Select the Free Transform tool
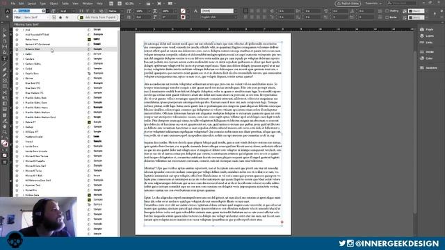 point(5,98)
